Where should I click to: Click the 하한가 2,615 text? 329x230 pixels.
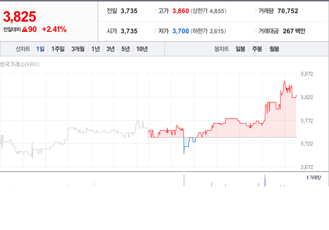pyautogui.click(x=208, y=31)
